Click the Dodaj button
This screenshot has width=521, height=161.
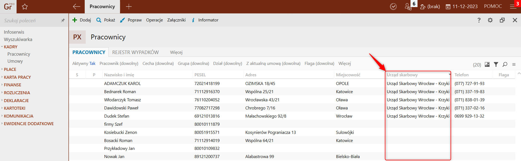point(82,20)
